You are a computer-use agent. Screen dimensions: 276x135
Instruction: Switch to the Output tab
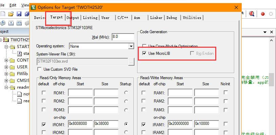coord(73,18)
